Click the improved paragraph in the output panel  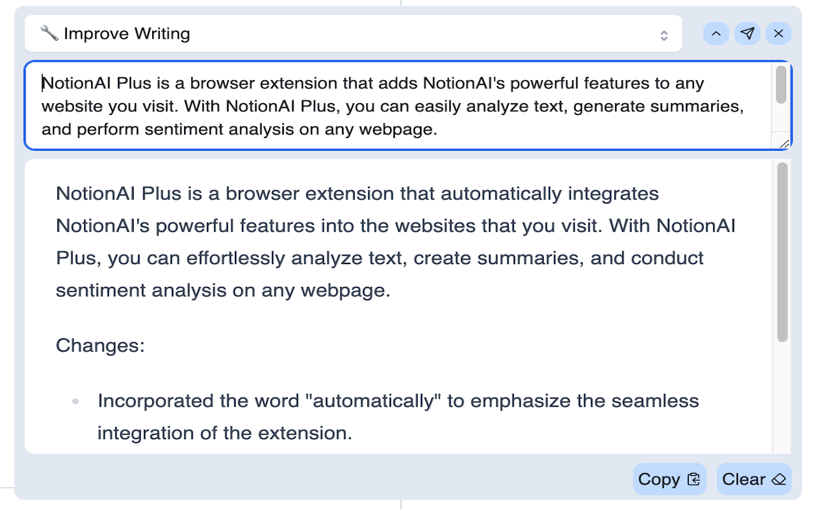pyautogui.click(x=396, y=242)
